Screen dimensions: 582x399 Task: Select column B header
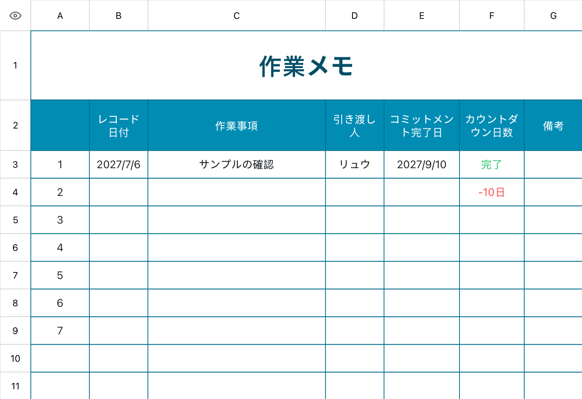tap(119, 16)
